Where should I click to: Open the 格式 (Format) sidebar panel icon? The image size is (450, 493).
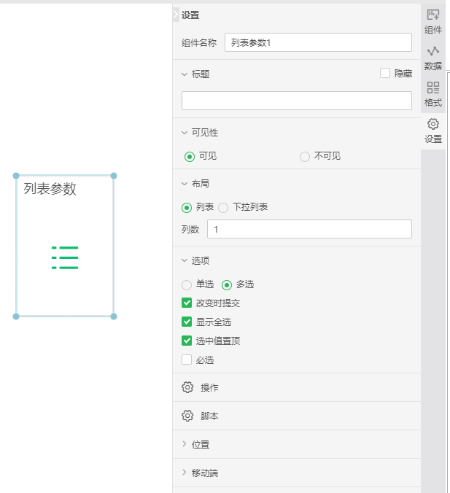tap(433, 94)
